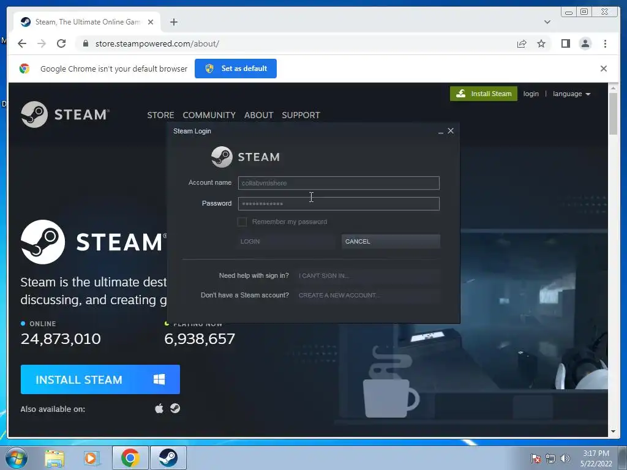Click the Account name field
The height and width of the screenshot is (470, 627).
pos(339,183)
